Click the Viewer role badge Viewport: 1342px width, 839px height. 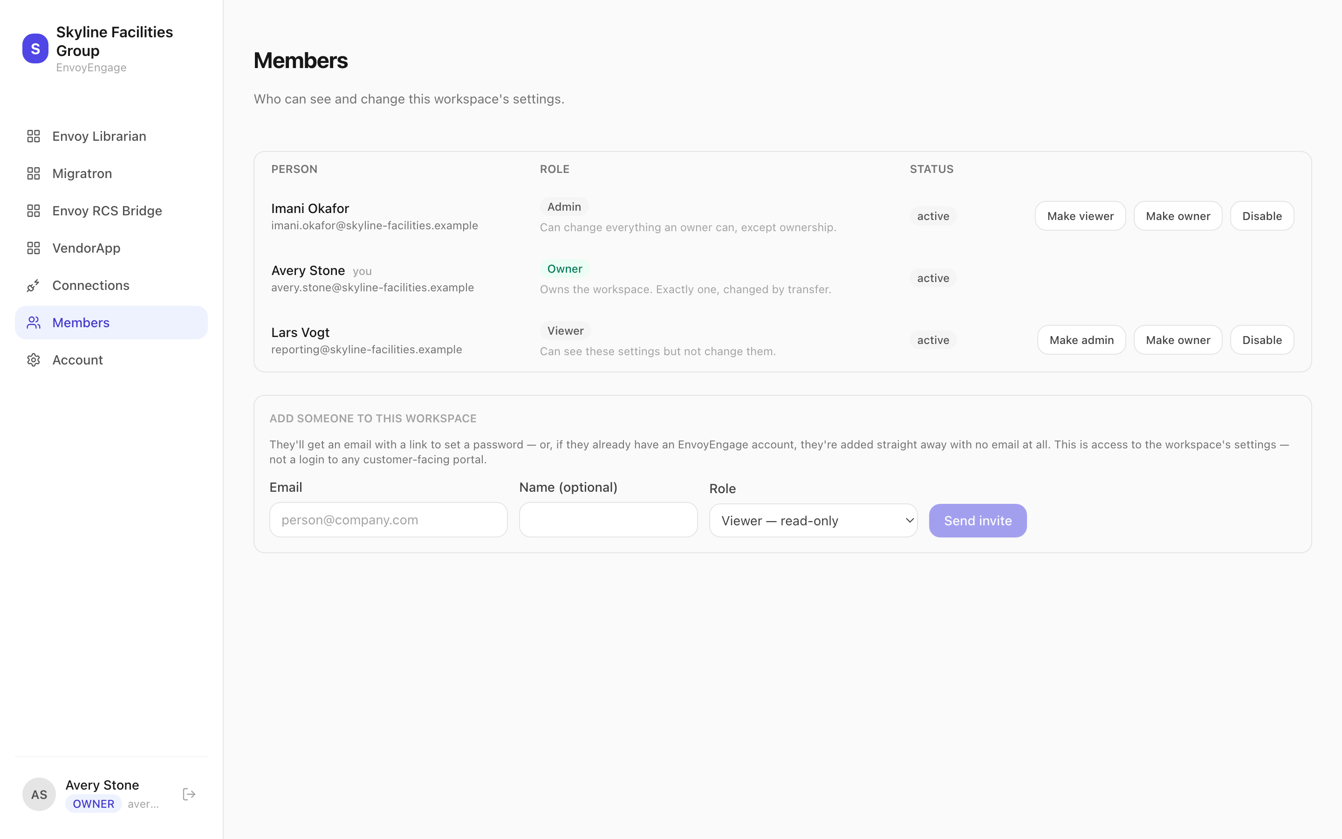pyautogui.click(x=565, y=331)
